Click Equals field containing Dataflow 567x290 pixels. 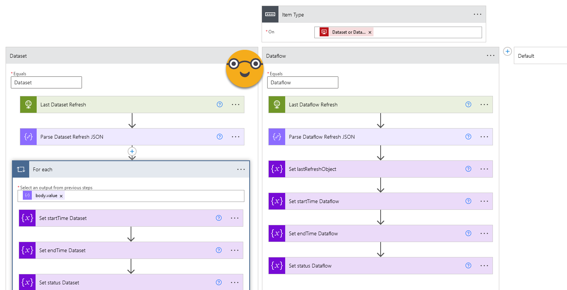coord(302,82)
